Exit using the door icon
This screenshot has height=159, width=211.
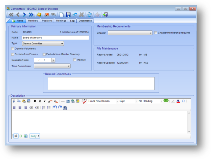pyautogui.click(x=105, y=15)
